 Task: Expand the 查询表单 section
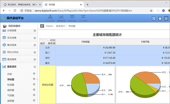[35, 60]
